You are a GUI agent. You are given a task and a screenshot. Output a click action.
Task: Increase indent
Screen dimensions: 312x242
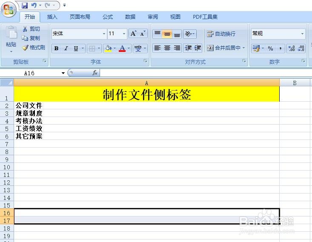tap(198, 48)
